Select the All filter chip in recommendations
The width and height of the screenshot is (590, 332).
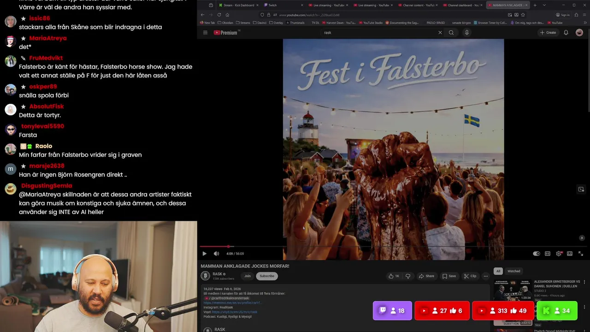(x=498, y=271)
